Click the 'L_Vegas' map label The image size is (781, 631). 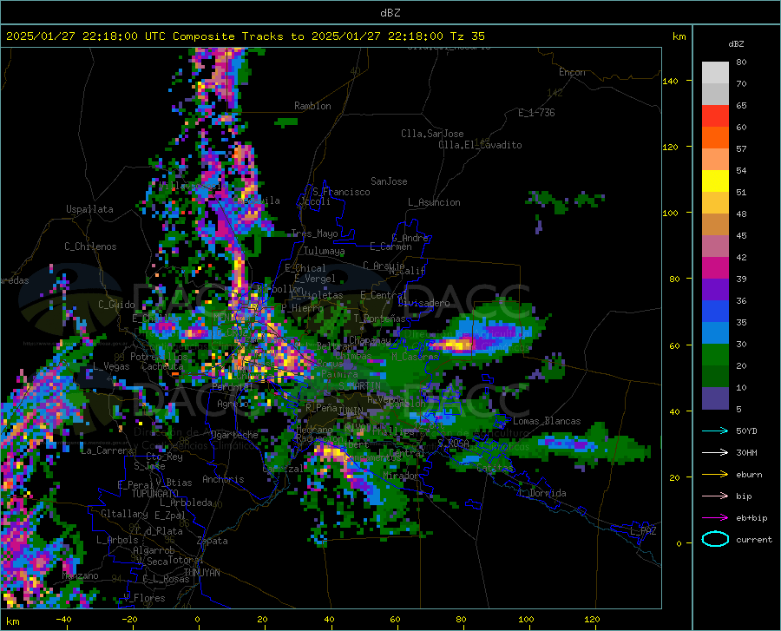coord(111,366)
